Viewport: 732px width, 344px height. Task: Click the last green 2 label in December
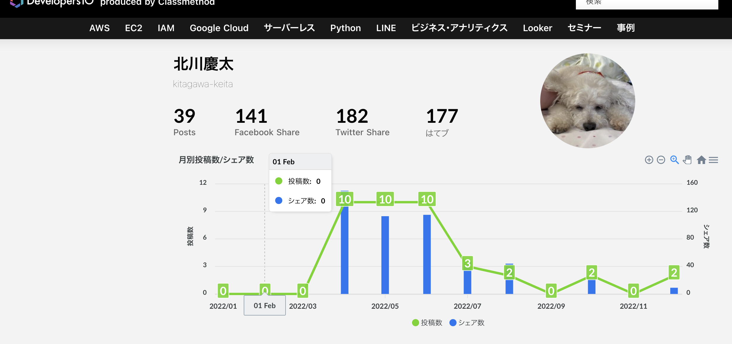[674, 272]
